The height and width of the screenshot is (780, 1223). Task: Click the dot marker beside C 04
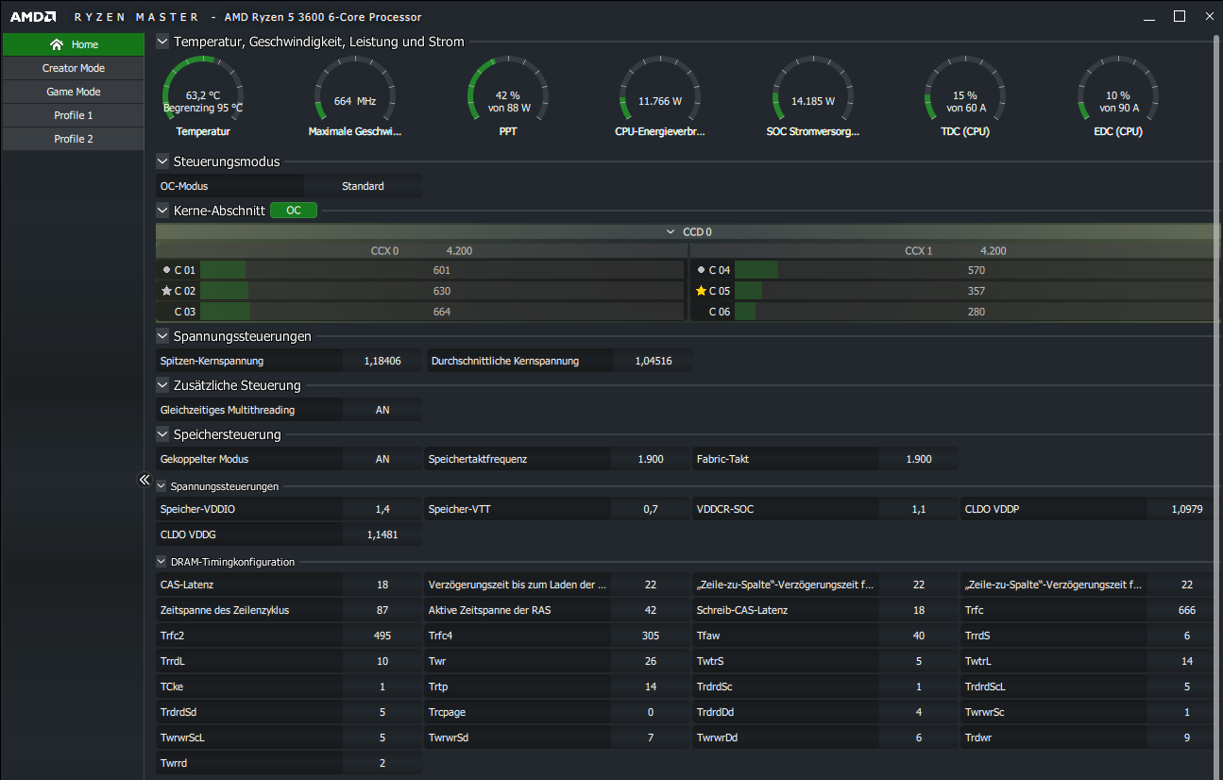click(x=701, y=270)
